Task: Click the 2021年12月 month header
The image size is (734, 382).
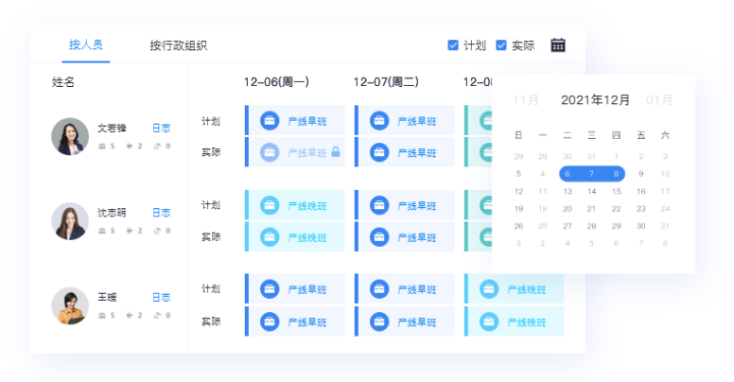Action: [x=595, y=99]
